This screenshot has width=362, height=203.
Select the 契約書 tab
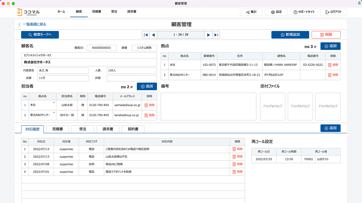click(133, 129)
